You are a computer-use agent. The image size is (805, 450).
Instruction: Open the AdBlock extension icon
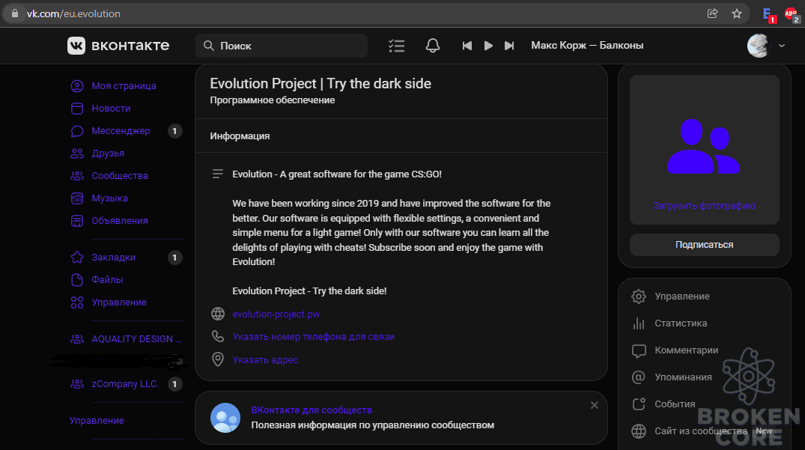[791, 14]
